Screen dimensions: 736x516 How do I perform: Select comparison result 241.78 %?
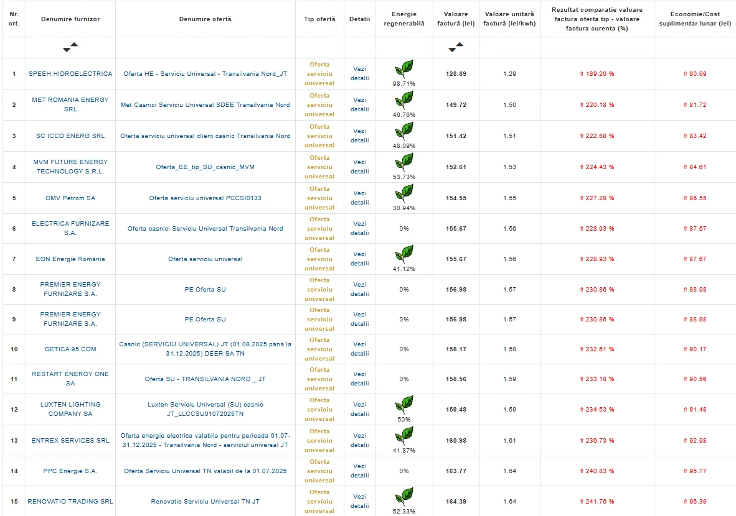point(597,502)
